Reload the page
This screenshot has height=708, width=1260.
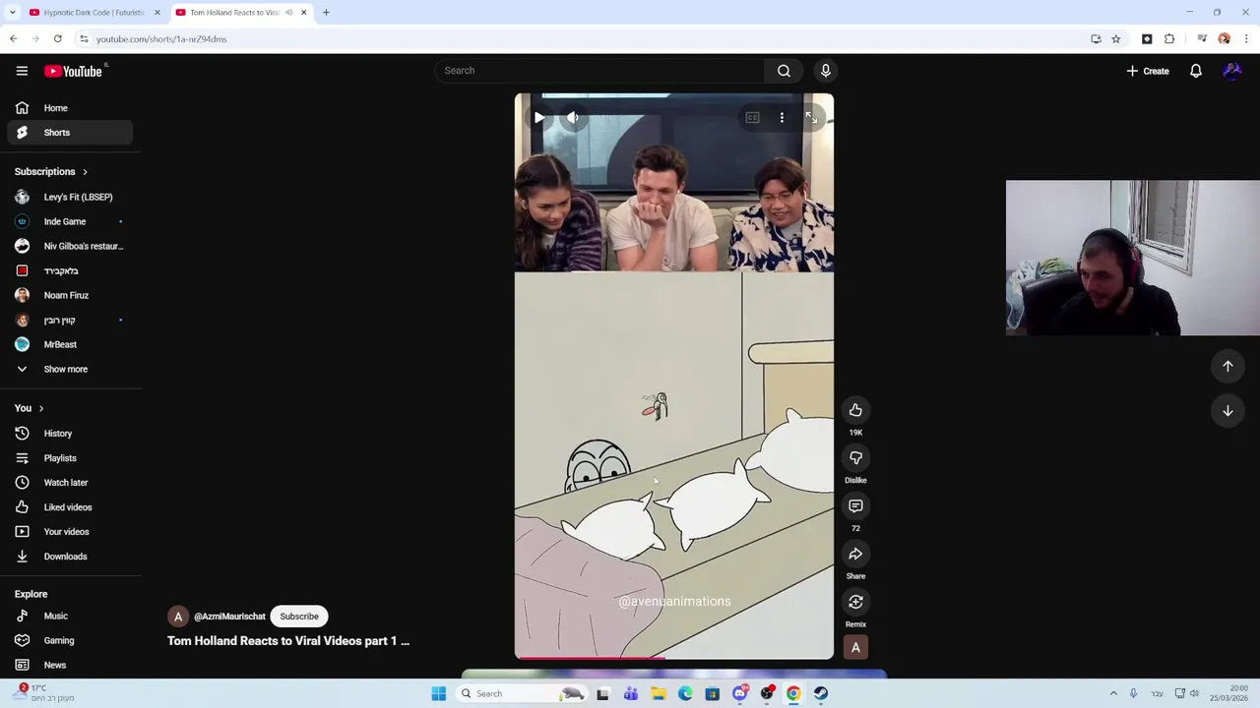[58, 39]
